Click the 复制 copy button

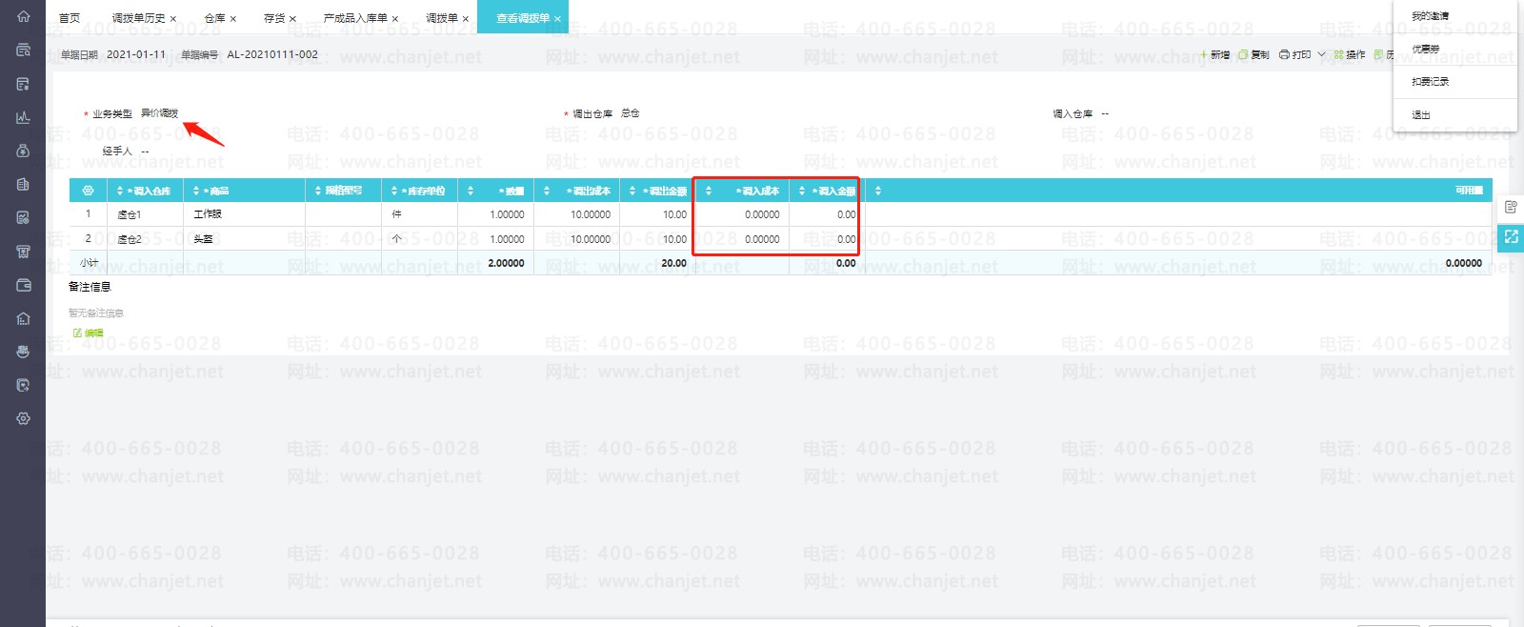tap(1253, 55)
